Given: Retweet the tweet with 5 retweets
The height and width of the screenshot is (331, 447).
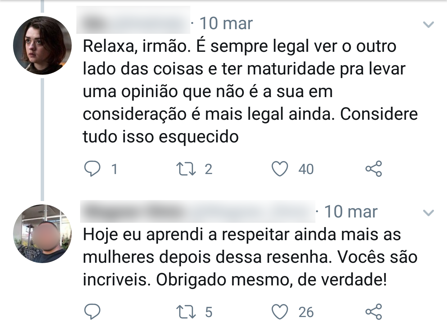Looking at the screenshot, I should pyautogui.click(x=186, y=312).
